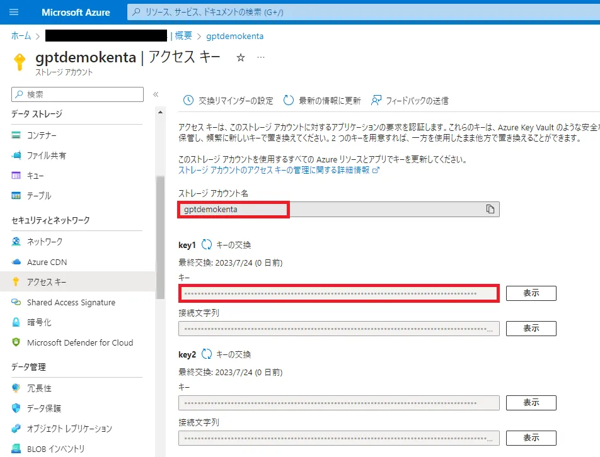Open access key management details link
This screenshot has width=600, height=457.
tap(279, 170)
